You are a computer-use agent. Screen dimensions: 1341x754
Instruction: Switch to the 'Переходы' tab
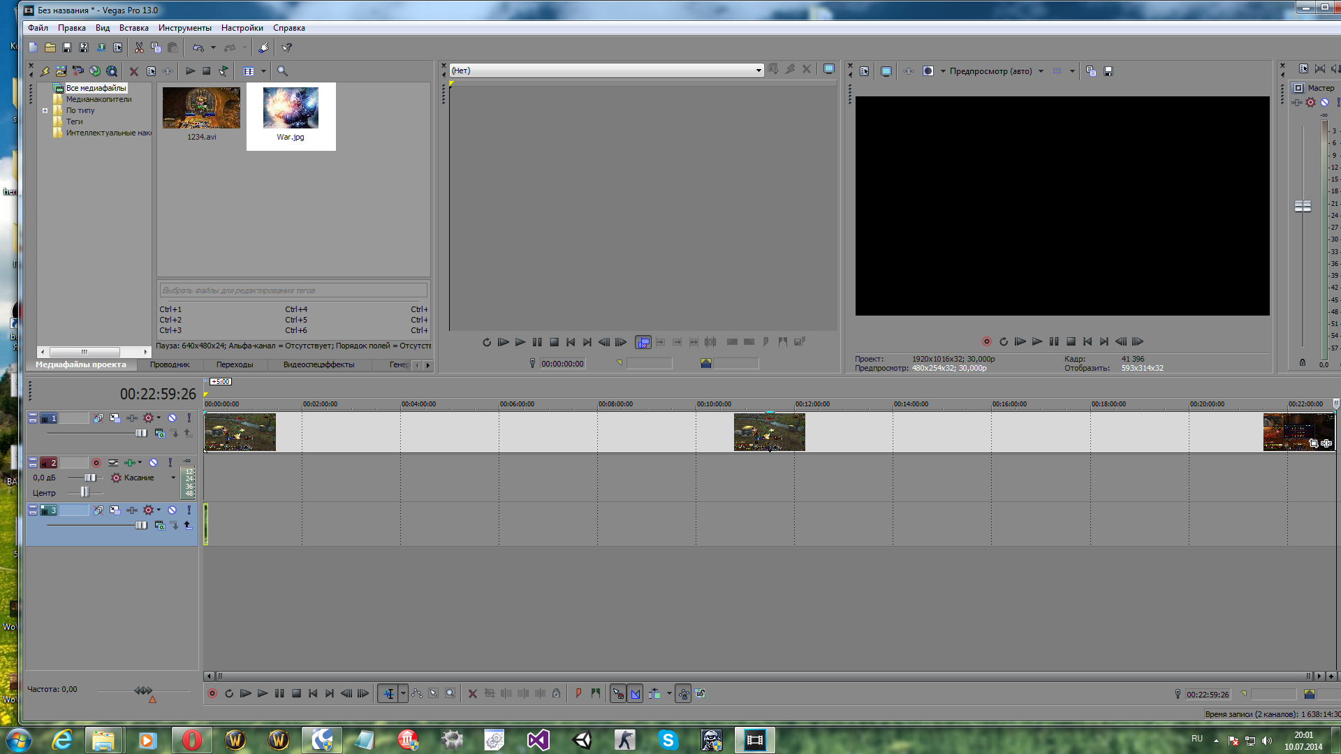click(x=235, y=364)
